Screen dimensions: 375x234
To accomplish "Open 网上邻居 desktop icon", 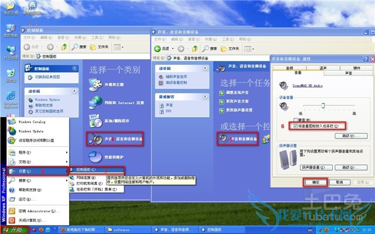I will (x=11, y=52).
